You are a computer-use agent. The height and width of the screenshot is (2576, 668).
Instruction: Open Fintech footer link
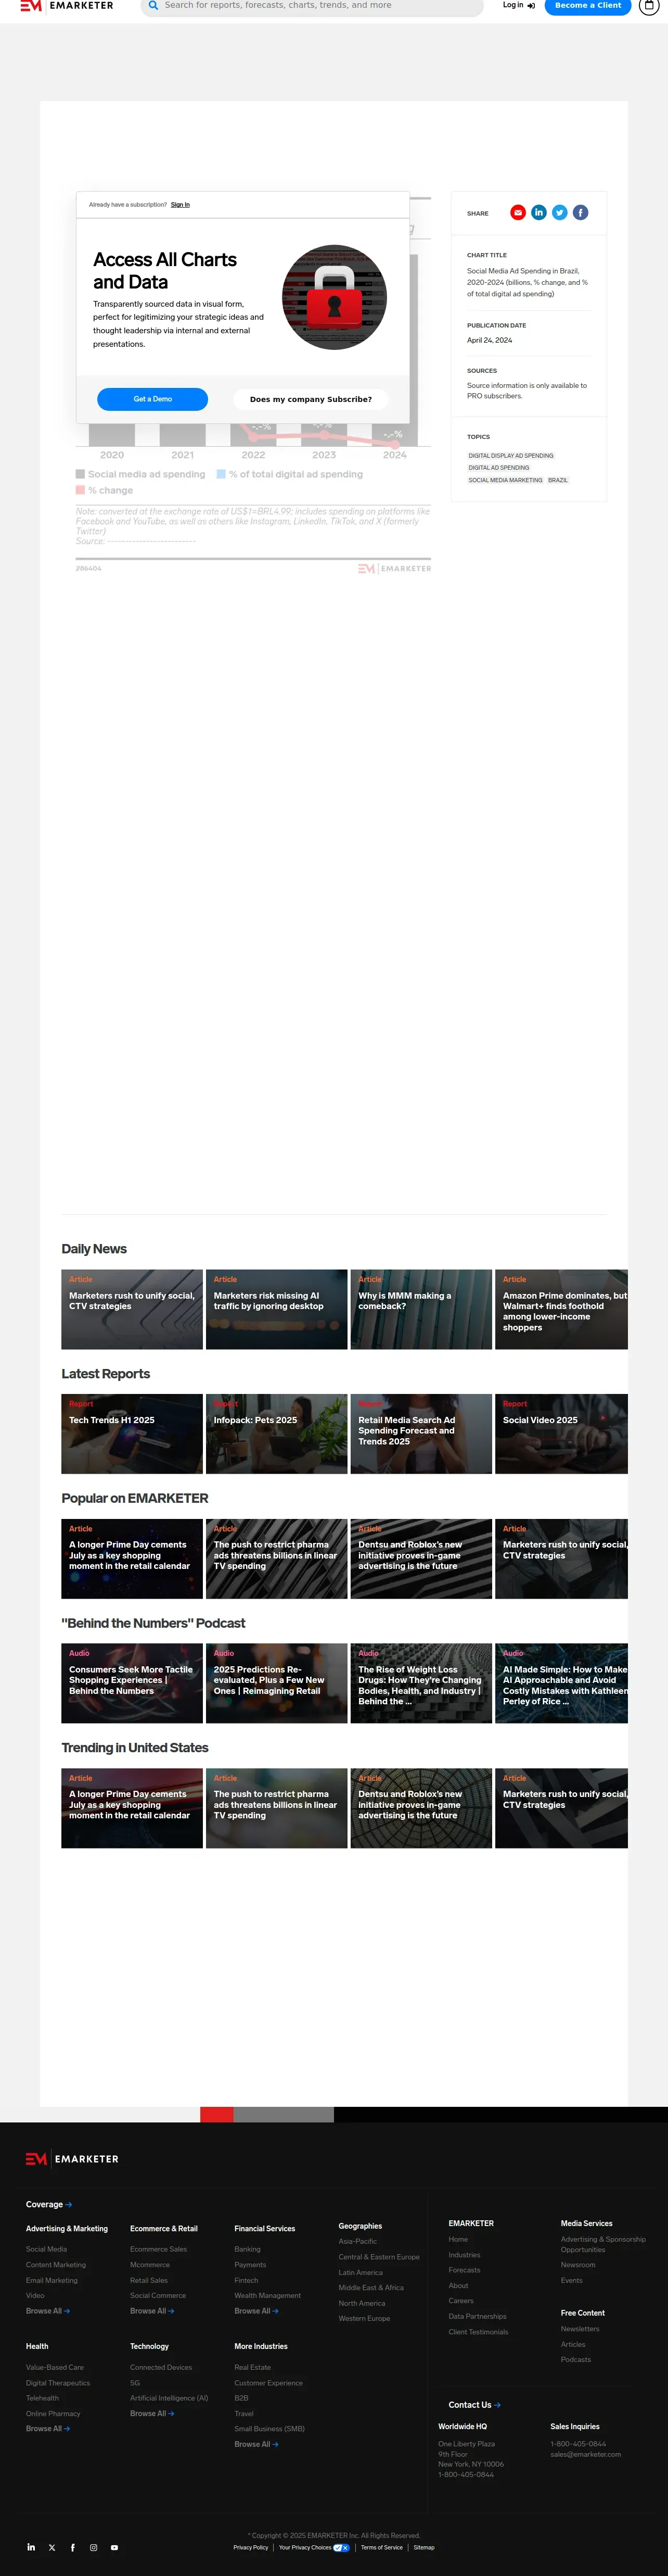coord(246,2280)
